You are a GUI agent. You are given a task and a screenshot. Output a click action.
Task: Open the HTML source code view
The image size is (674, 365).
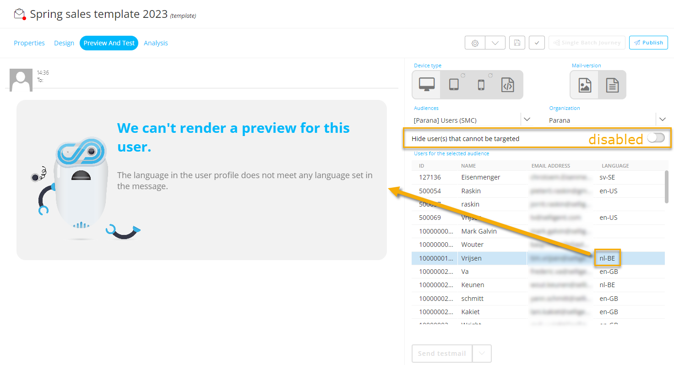(508, 85)
